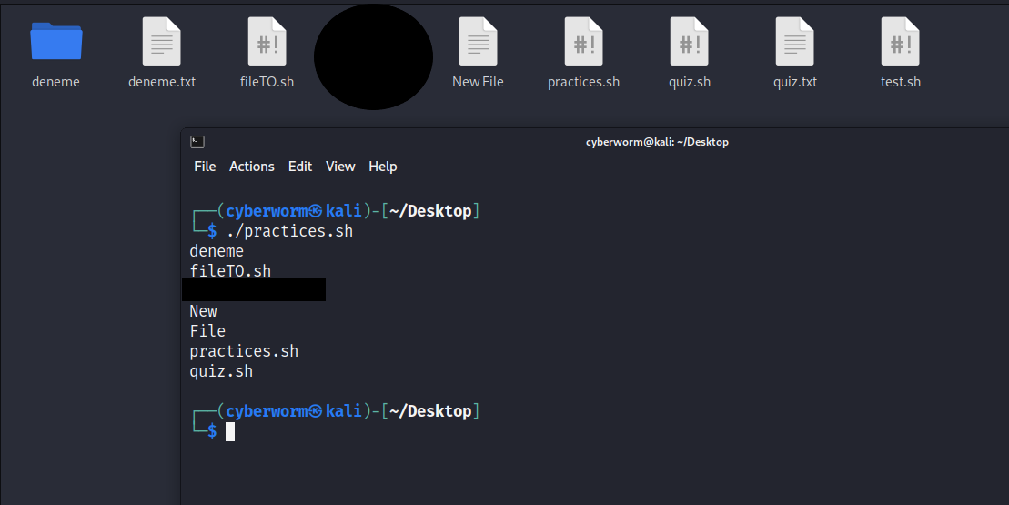Click the terminal cursor at the prompt
This screenshot has width=1009, height=505.
coord(229,431)
